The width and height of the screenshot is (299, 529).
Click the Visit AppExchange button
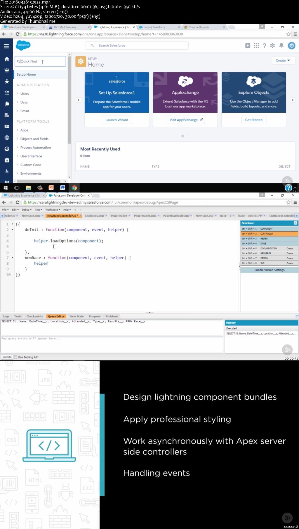click(185, 120)
